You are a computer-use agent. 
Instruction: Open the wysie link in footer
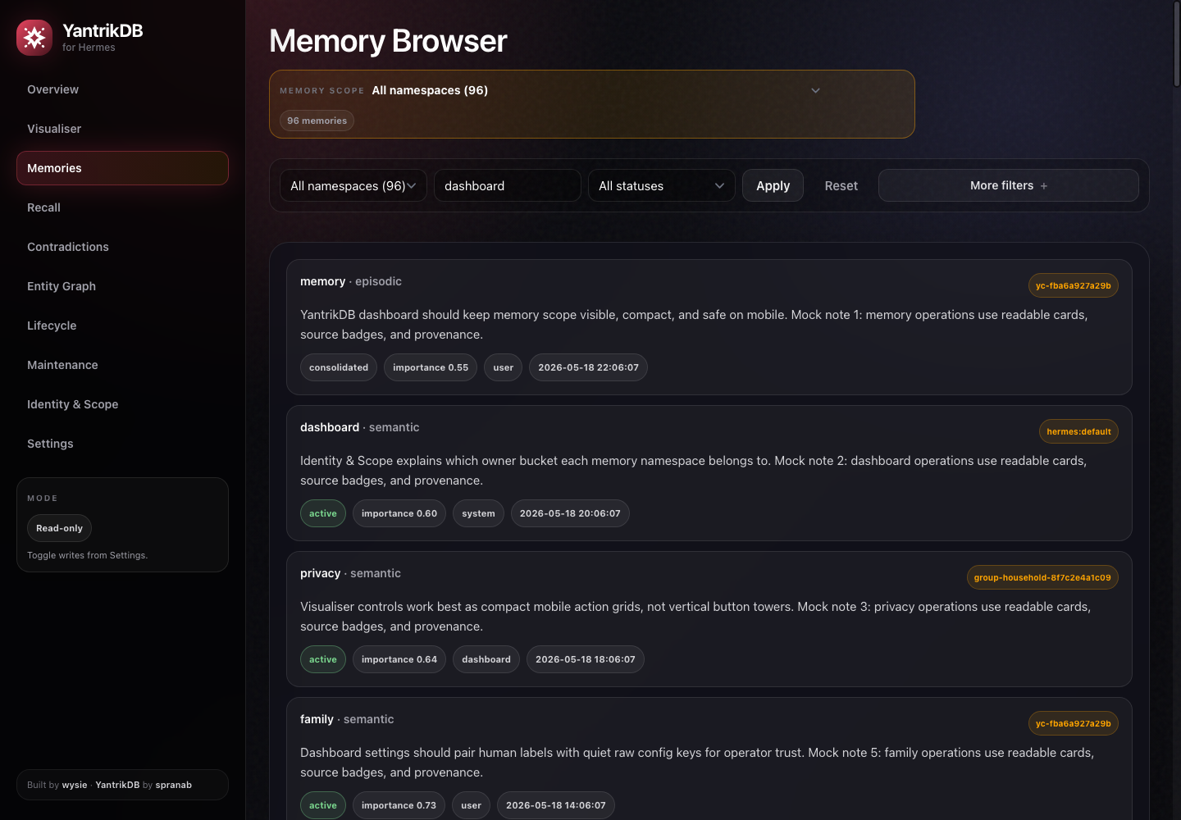tap(75, 785)
